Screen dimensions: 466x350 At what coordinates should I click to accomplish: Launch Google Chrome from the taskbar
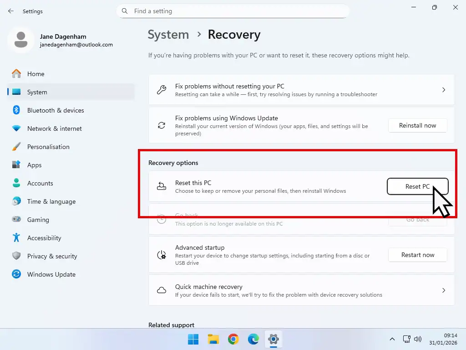coord(233,339)
